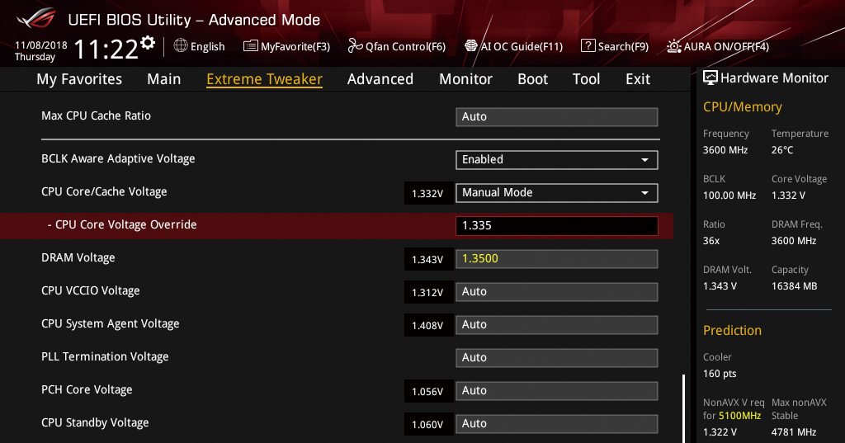This screenshot has width=845, height=443.
Task: Select PLL Termination Voltage label
Action: (x=105, y=356)
